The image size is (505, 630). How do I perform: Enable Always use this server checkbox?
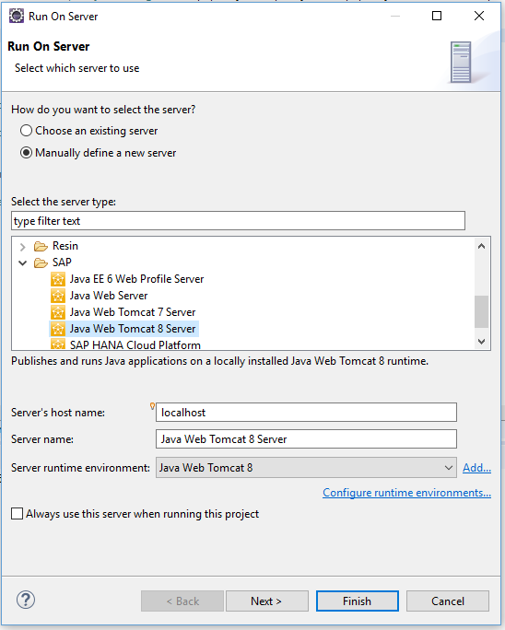pyautogui.click(x=17, y=513)
